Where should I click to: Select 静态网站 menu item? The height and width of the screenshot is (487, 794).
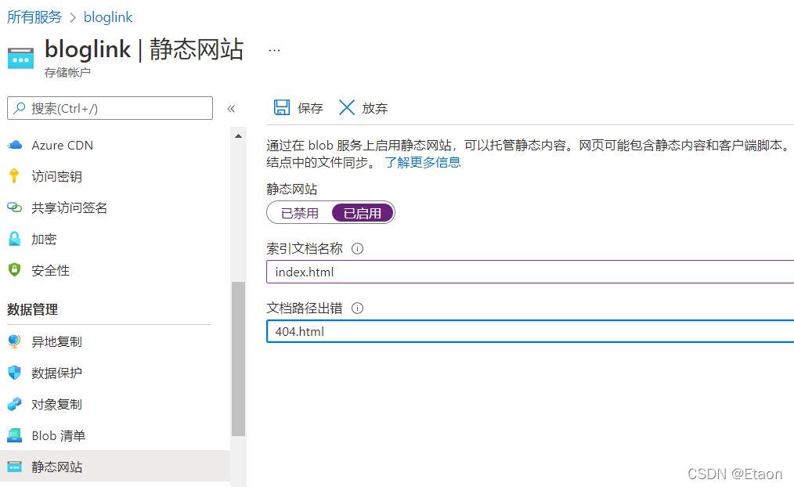(x=115, y=466)
